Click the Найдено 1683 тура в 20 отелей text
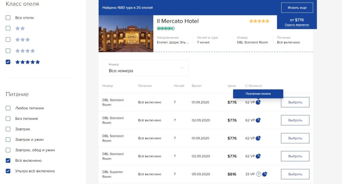Image resolution: width=344 pixels, height=184 pixels. 128,8
